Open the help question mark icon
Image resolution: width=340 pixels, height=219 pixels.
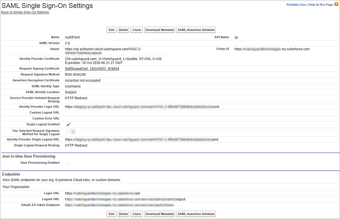(x=336, y=4)
